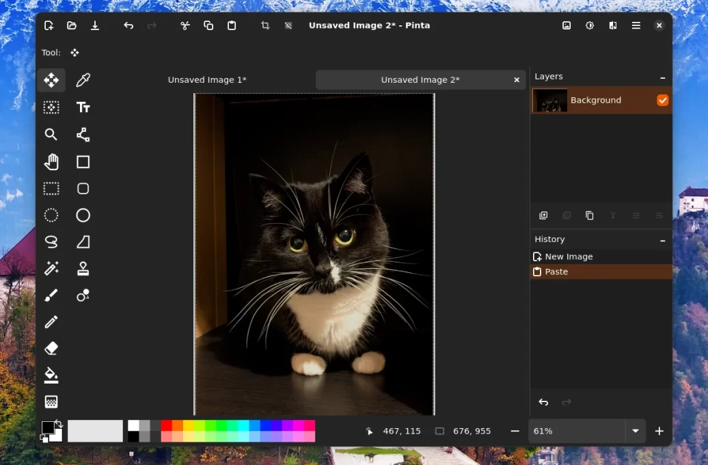Select the Paint Bucket fill tool

pos(51,375)
